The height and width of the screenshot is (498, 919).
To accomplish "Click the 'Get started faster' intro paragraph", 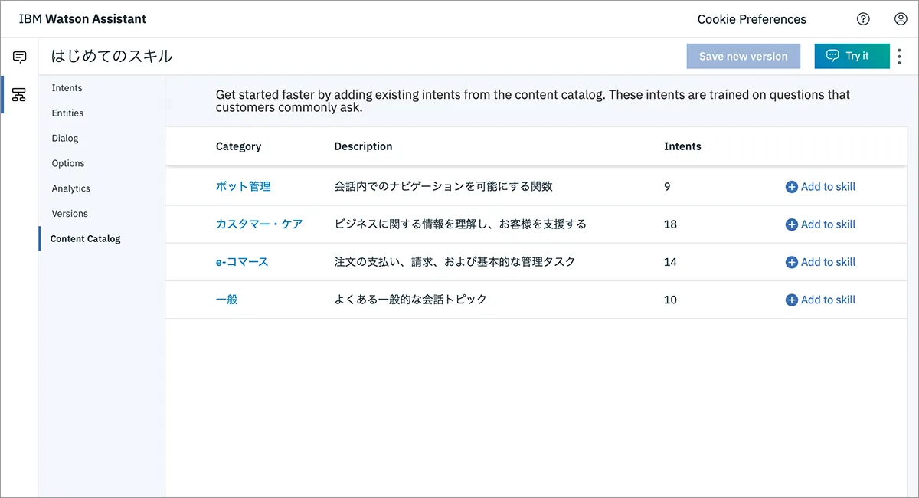I will tap(533, 101).
